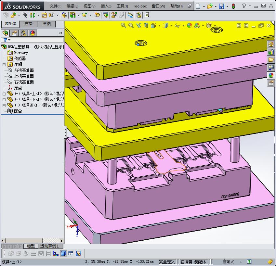The height and width of the screenshot is (266, 276).
Task: Click the Rebuild traffic light icon
Action: pyautogui.click(x=233, y=6)
